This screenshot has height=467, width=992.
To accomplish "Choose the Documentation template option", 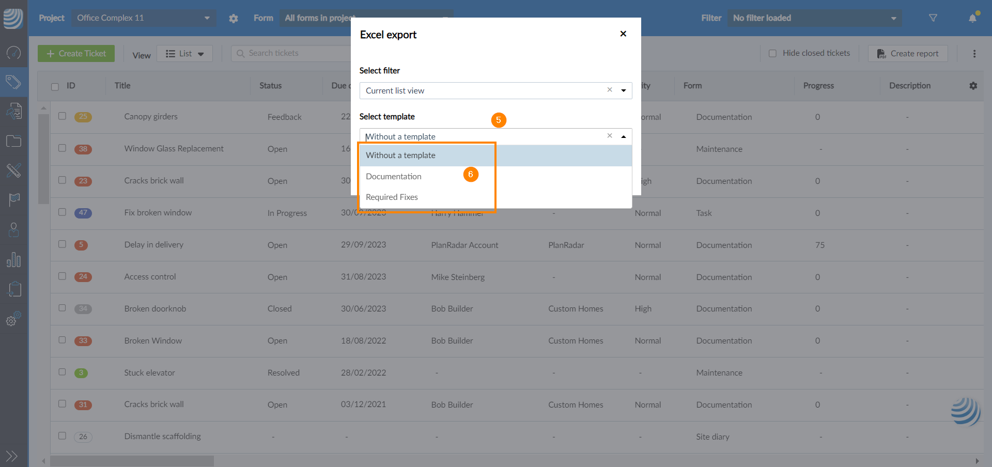I will pyautogui.click(x=394, y=176).
